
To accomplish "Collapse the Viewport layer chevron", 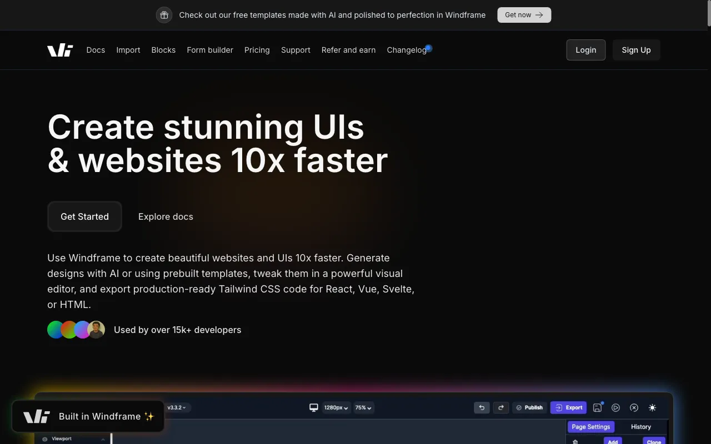I will (x=103, y=439).
